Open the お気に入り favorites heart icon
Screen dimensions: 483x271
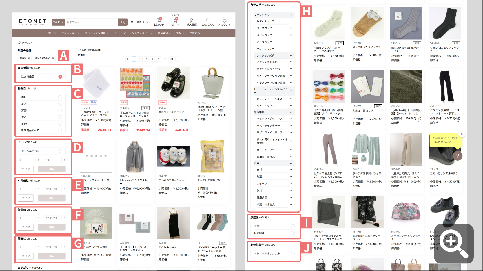(x=208, y=21)
